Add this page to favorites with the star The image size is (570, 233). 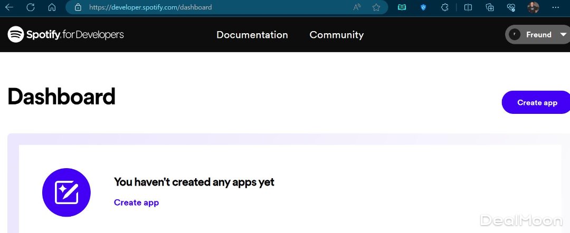(x=376, y=7)
